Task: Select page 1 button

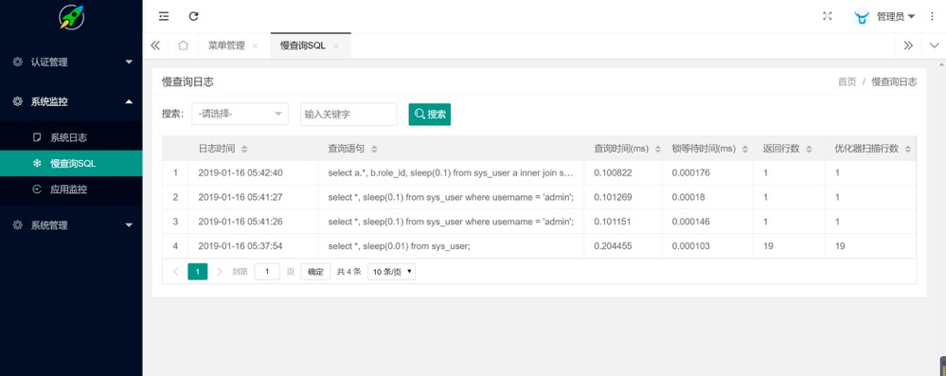Action: coord(197,272)
